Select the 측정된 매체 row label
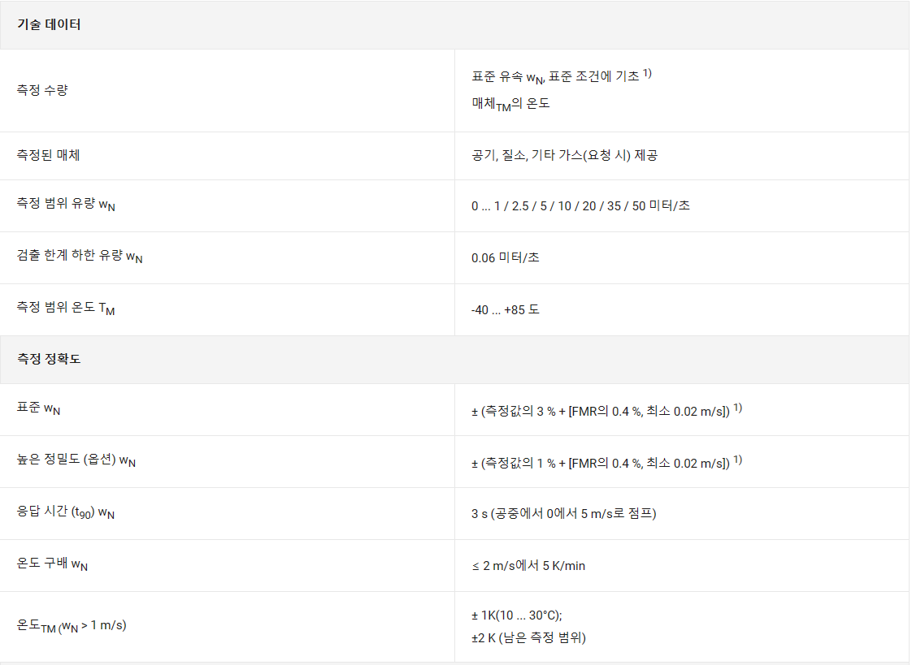 48,155
